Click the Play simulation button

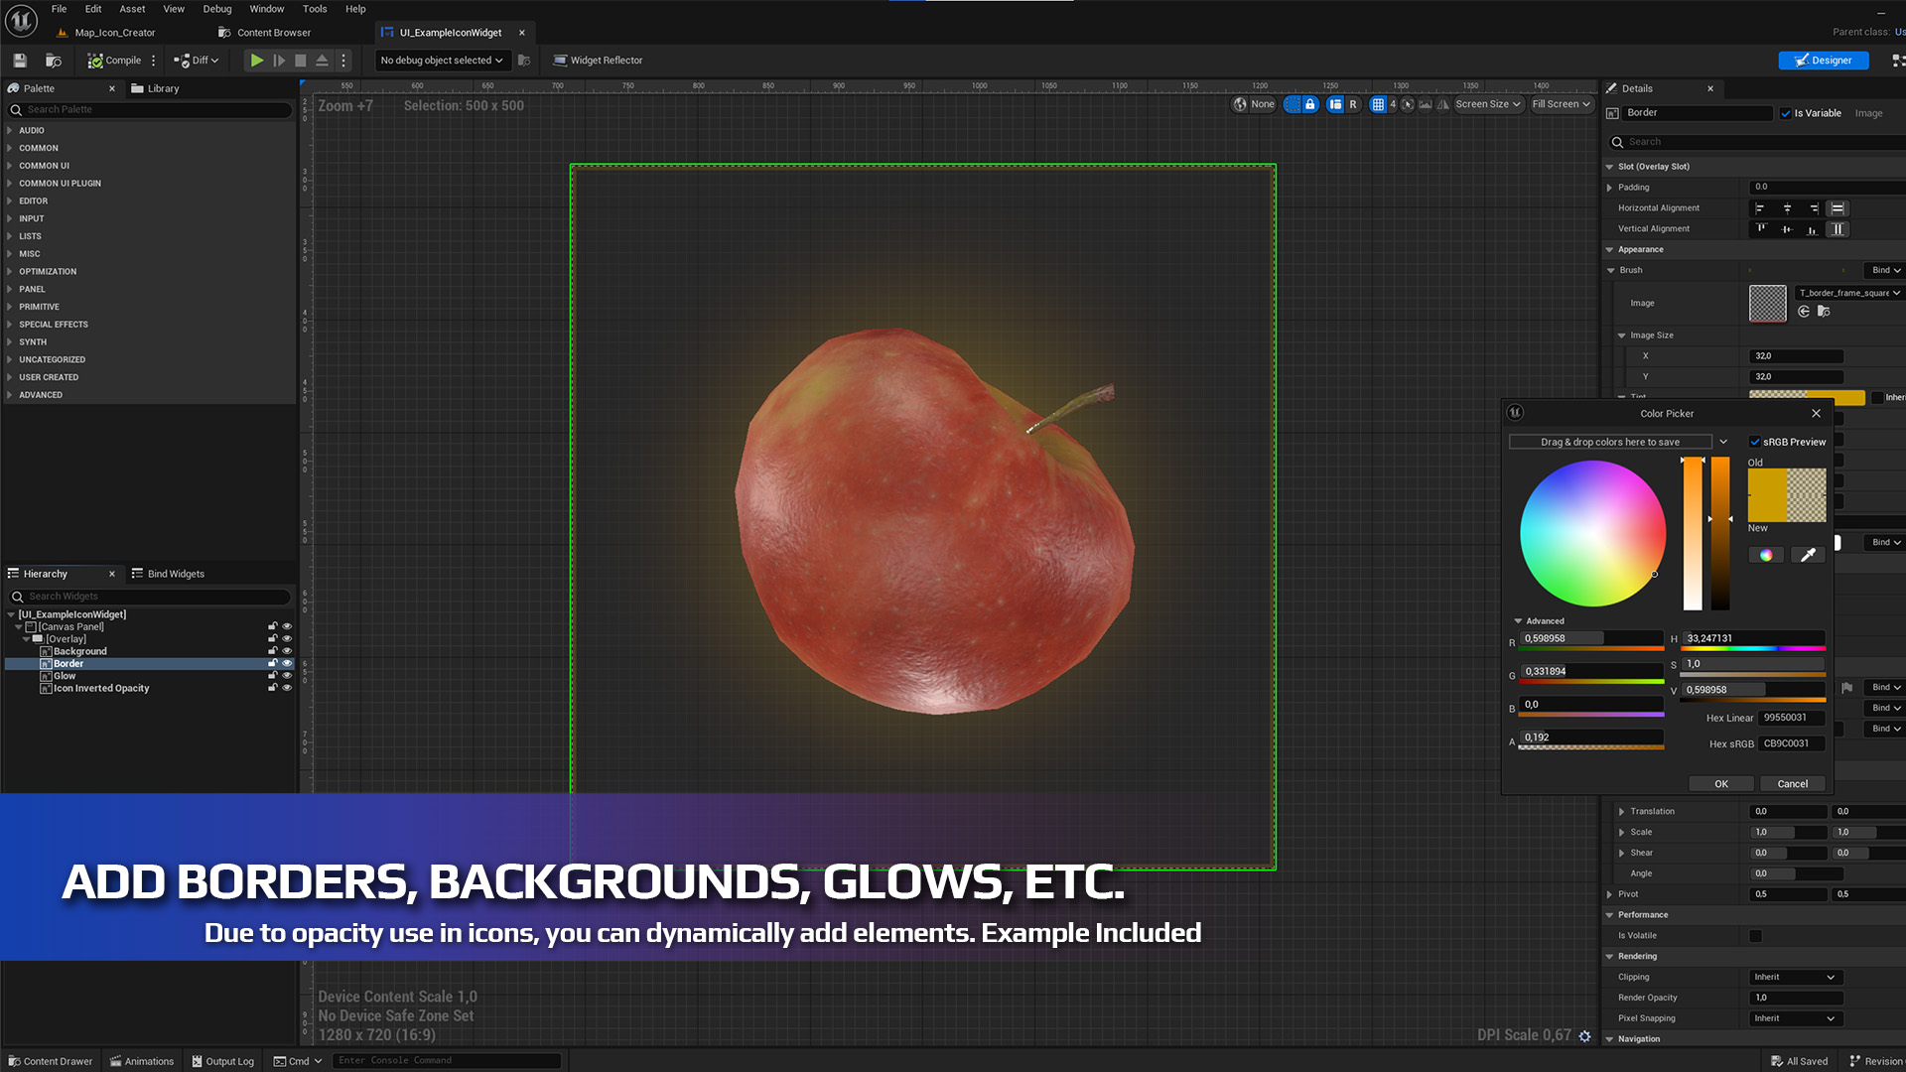257,61
